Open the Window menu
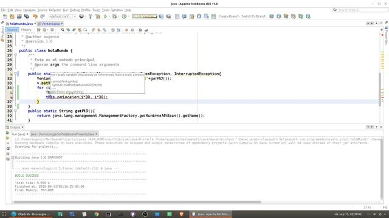This screenshot has height=218, width=389. [117, 10]
